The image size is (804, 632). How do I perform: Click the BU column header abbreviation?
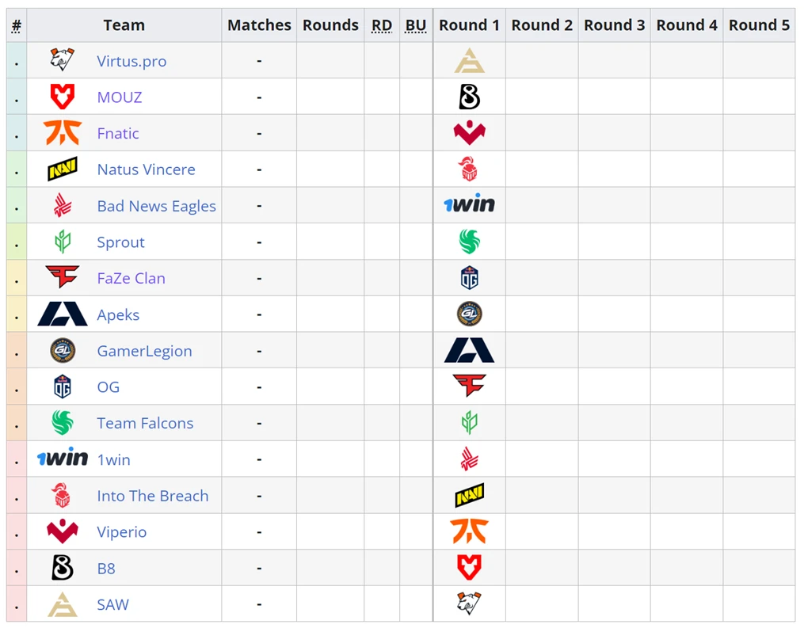[415, 25]
